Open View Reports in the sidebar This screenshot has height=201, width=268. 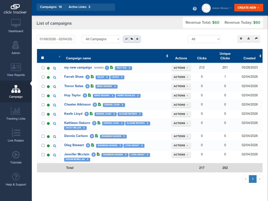click(16, 70)
